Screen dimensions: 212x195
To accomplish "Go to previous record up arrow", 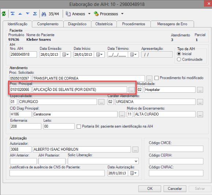I will [x=20, y=14].
